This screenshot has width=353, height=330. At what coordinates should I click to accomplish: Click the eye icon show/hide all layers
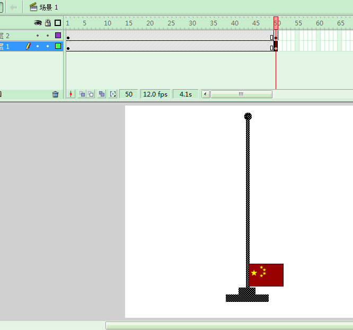38,23
